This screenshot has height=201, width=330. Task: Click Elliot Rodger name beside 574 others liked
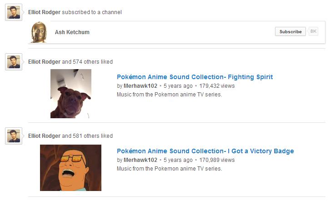point(44,62)
